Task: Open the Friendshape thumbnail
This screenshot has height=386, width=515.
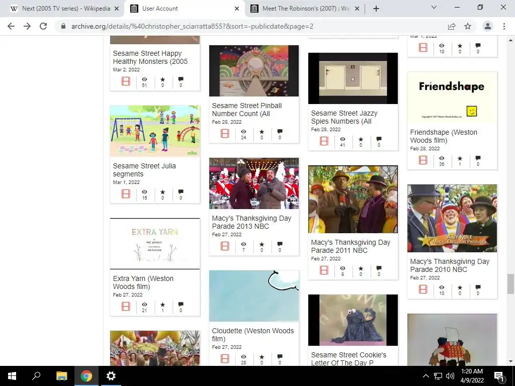Action: tap(452, 98)
